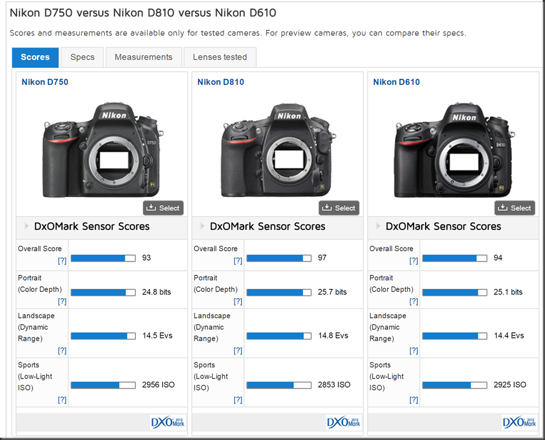The image size is (545, 440).
Task: Click DxOMark logo under Nikon D810
Action: [x=344, y=422]
